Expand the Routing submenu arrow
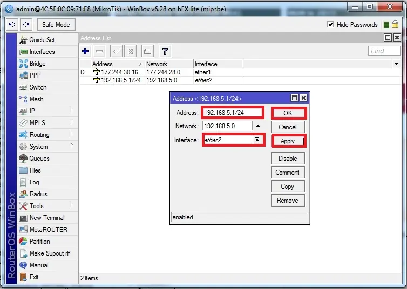The width and height of the screenshot is (407, 289). 72,134
